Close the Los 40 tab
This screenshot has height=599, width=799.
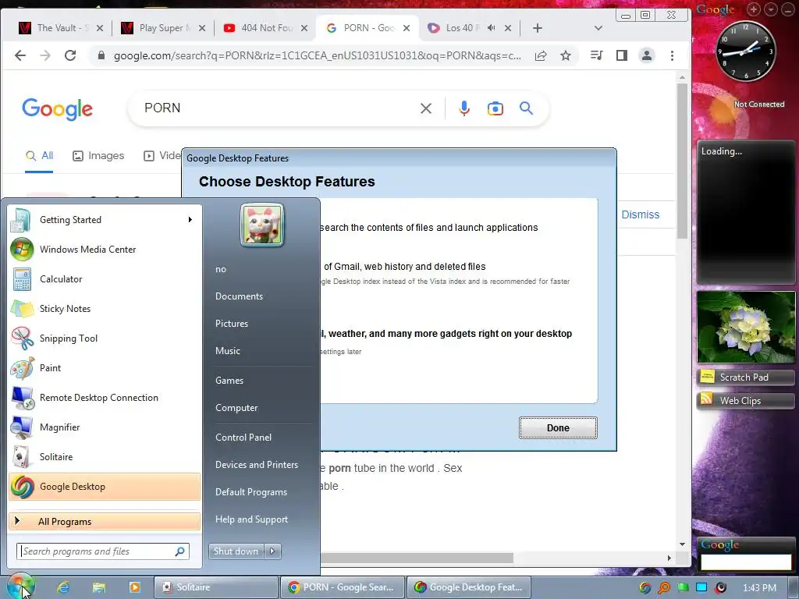(x=507, y=28)
